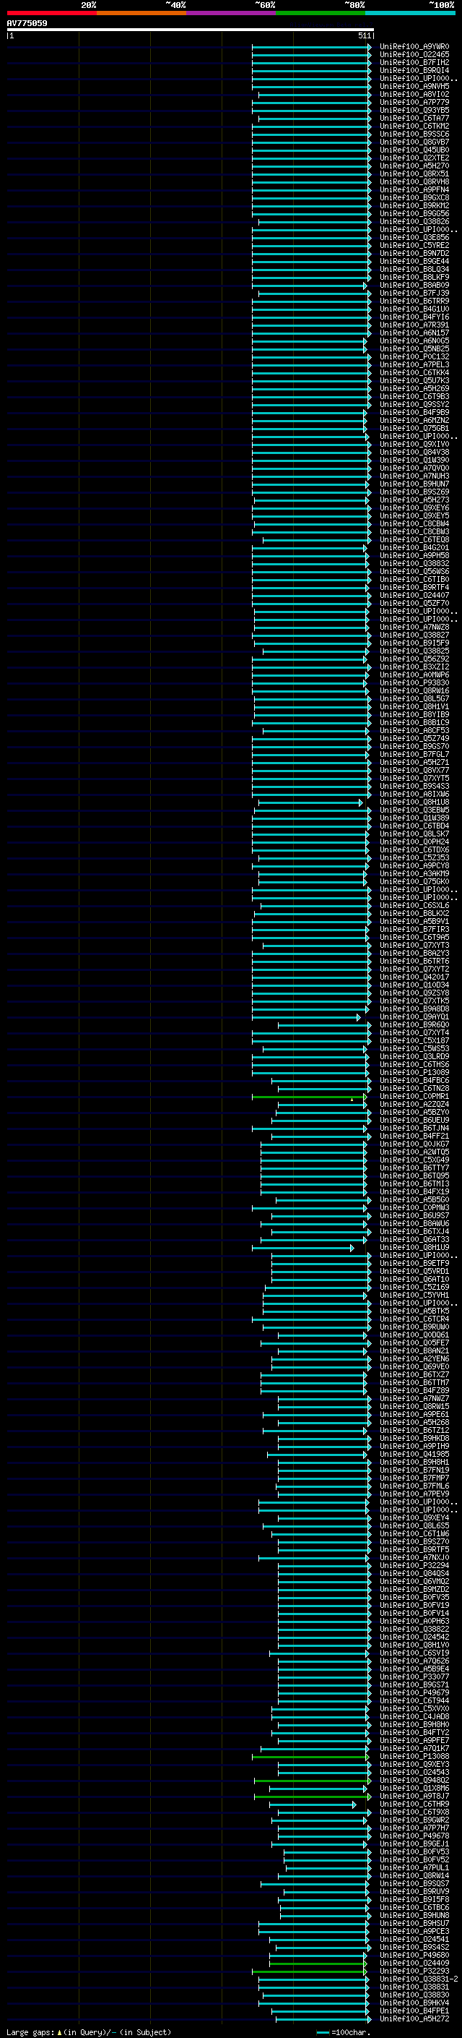Click the UniRef100_C5X187 label
Image resolution: width=462 pixels, height=2038 pixels.
pyautogui.click(x=414, y=1040)
